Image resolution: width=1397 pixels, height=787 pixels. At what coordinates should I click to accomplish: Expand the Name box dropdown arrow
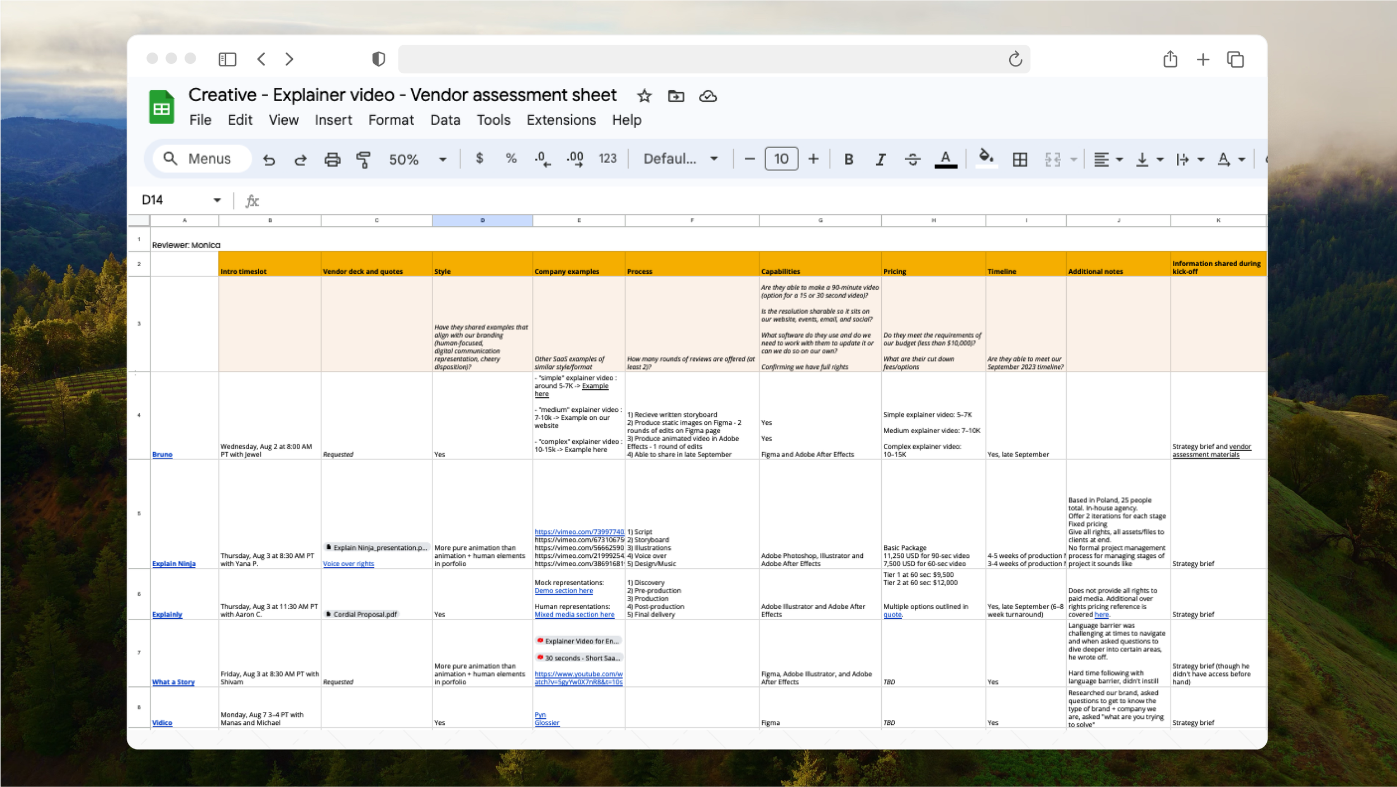[x=217, y=200]
